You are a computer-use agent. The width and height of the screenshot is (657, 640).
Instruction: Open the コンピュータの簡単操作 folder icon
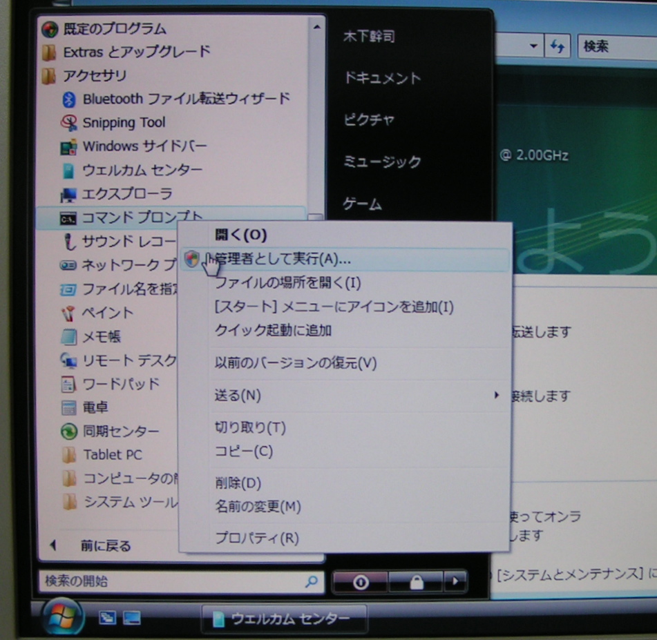[69, 478]
